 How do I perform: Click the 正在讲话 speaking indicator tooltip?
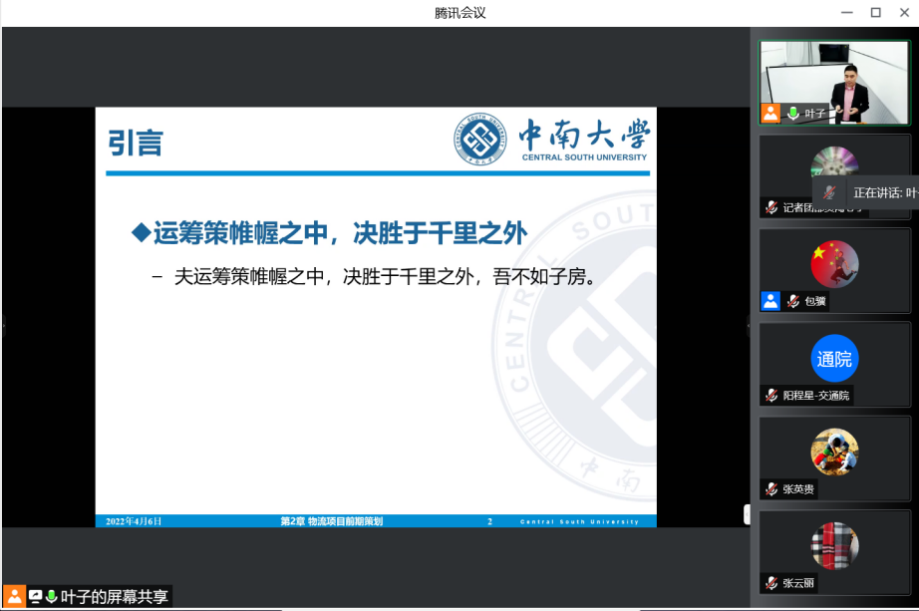883,192
